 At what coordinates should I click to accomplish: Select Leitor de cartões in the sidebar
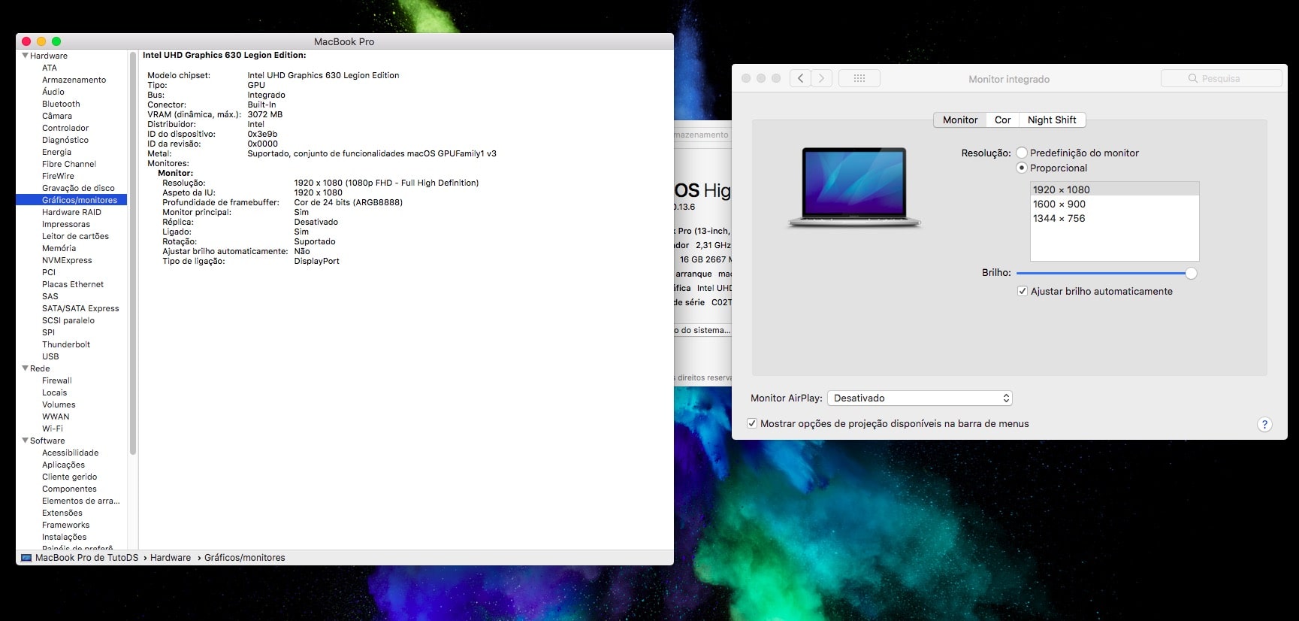[75, 236]
